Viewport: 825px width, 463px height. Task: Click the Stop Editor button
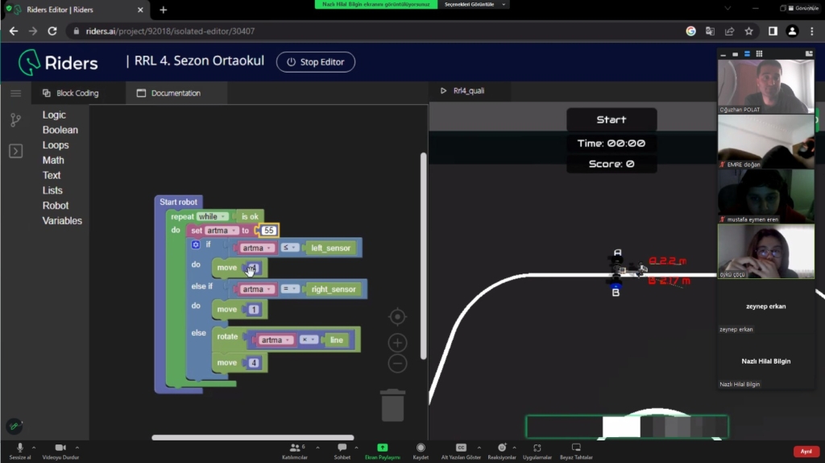pyautogui.click(x=315, y=62)
